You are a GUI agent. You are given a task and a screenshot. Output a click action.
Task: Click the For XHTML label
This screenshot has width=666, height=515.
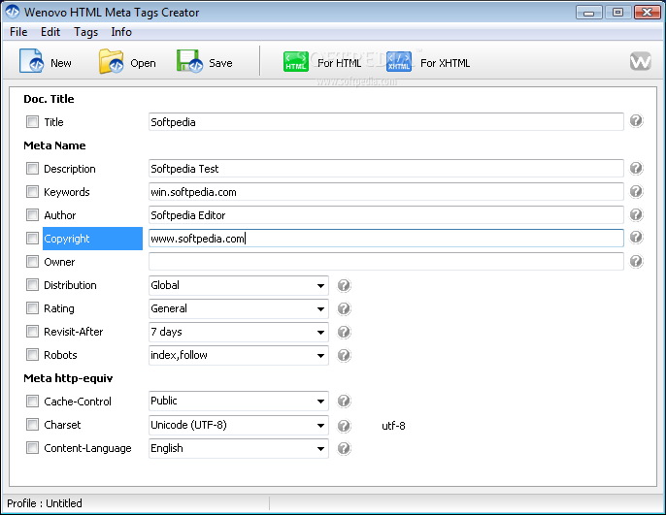[x=445, y=63]
